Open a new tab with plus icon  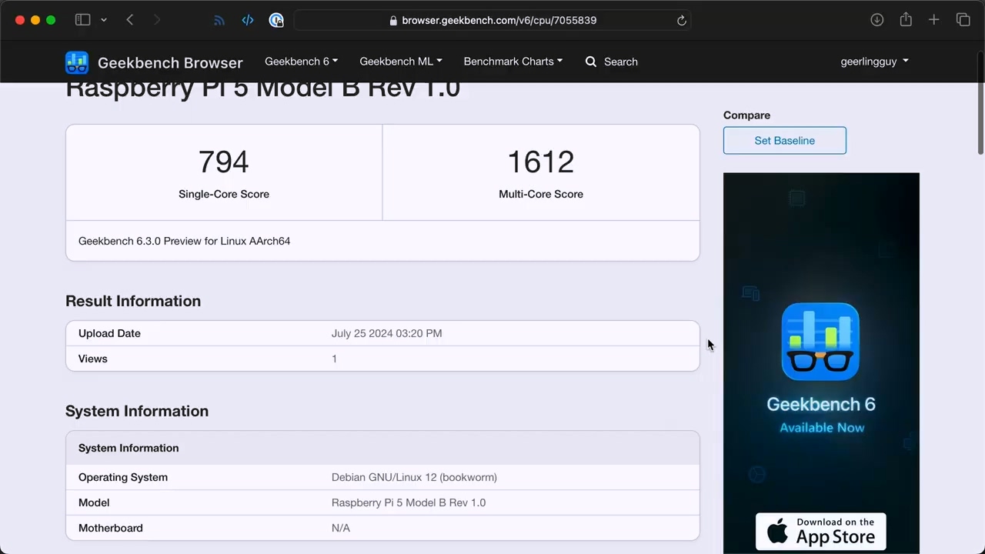[x=933, y=20]
